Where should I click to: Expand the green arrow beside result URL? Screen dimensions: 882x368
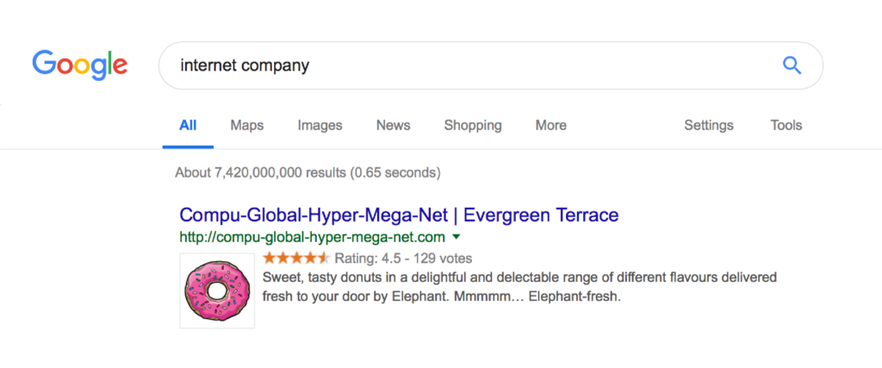457,237
